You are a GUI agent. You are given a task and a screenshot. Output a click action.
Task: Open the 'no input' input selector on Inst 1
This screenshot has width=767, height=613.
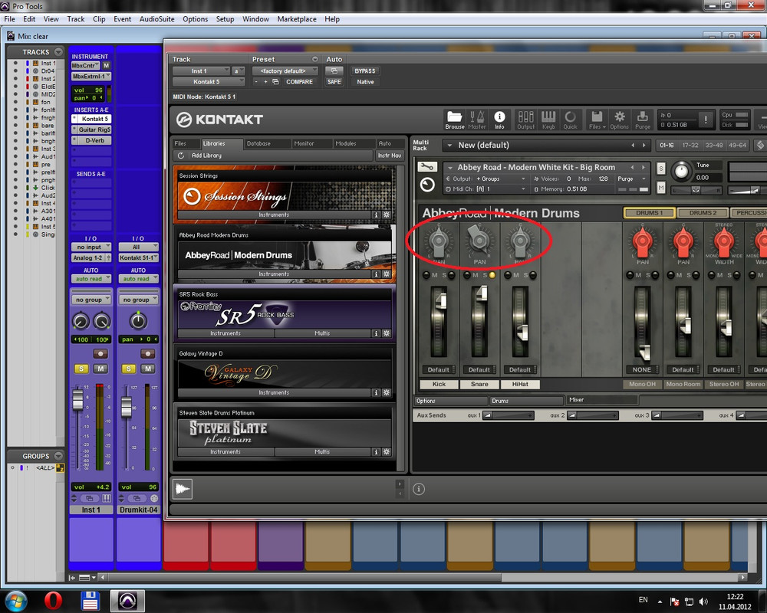[91, 247]
